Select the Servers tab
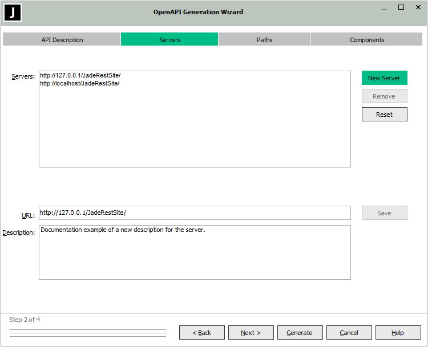The image size is (428, 347). (169, 40)
